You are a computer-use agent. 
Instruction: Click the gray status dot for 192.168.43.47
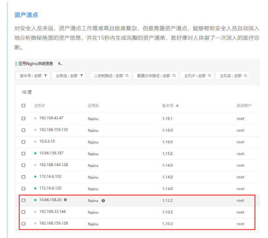pyautogui.click(x=35, y=118)
